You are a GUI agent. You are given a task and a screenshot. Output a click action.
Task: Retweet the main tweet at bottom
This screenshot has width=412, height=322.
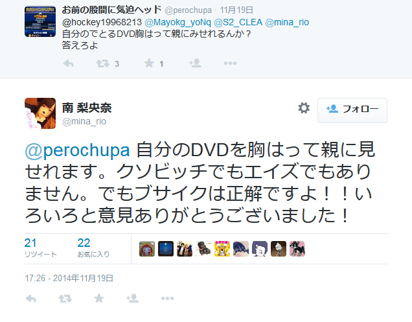tap(65, 298)
